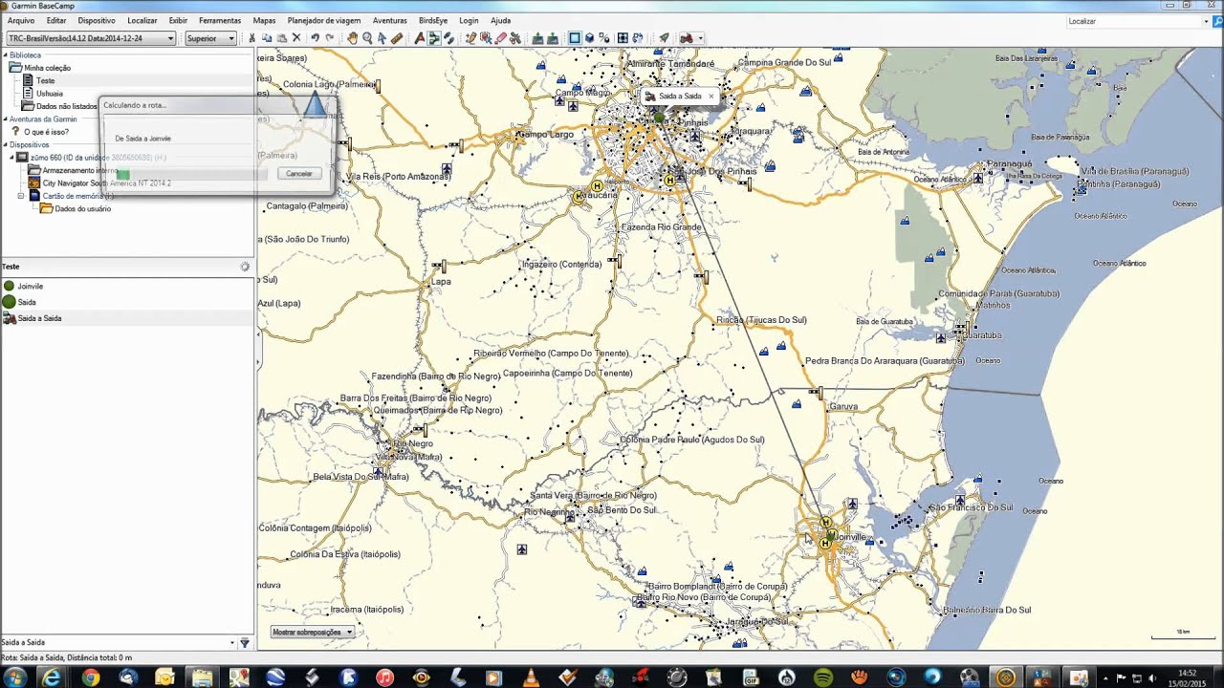Open the Editar menu
The height and width of the screenshot is (688, 1224).
56,20
